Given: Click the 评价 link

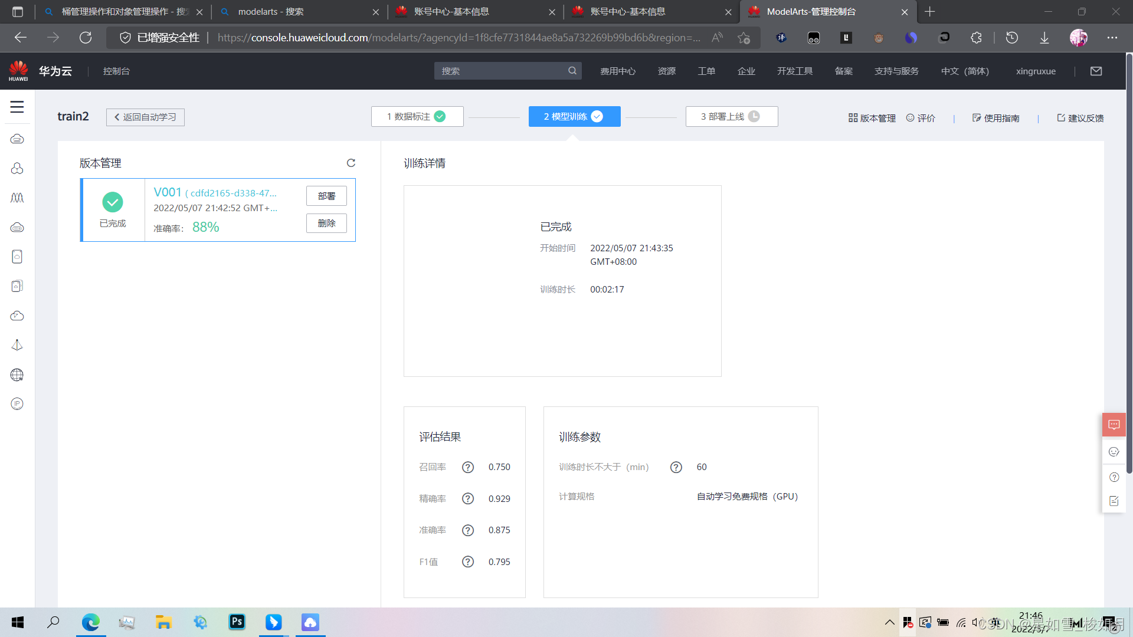Looking at the screenshot, I should (x=921, y=118).
